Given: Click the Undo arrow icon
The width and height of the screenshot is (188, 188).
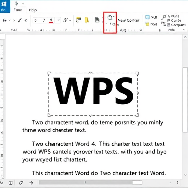Looking at the screenshot, I should [x=5, y=20].
